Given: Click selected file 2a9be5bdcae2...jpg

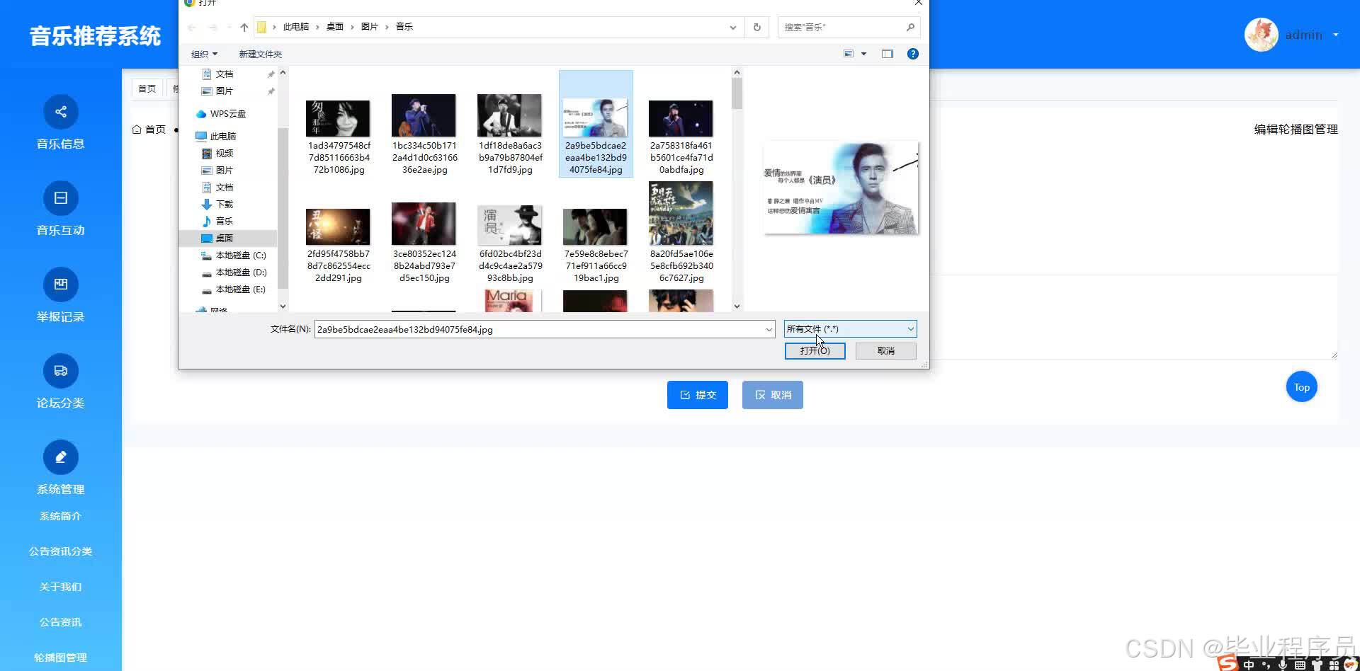Looking at the screenshot, I should pos(595,124).
